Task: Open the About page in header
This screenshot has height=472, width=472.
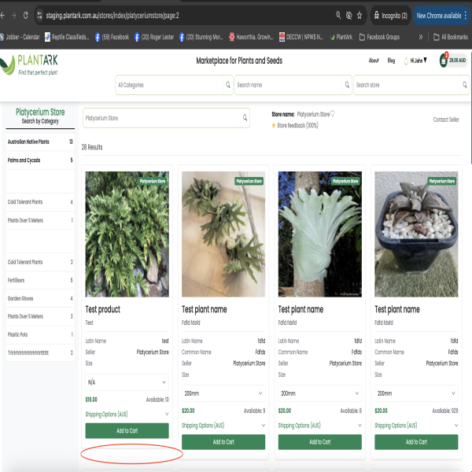Action: click(x=374, y=61)
